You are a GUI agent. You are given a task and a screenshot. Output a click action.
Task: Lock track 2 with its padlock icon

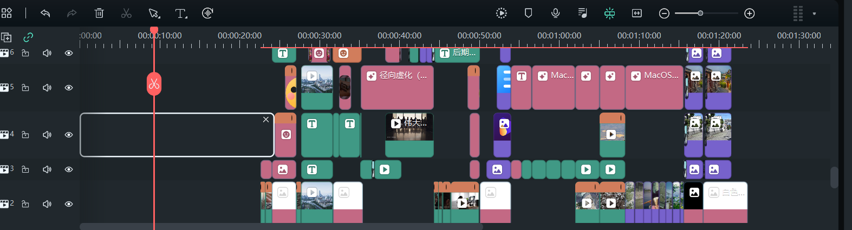(x=25, y=204)
